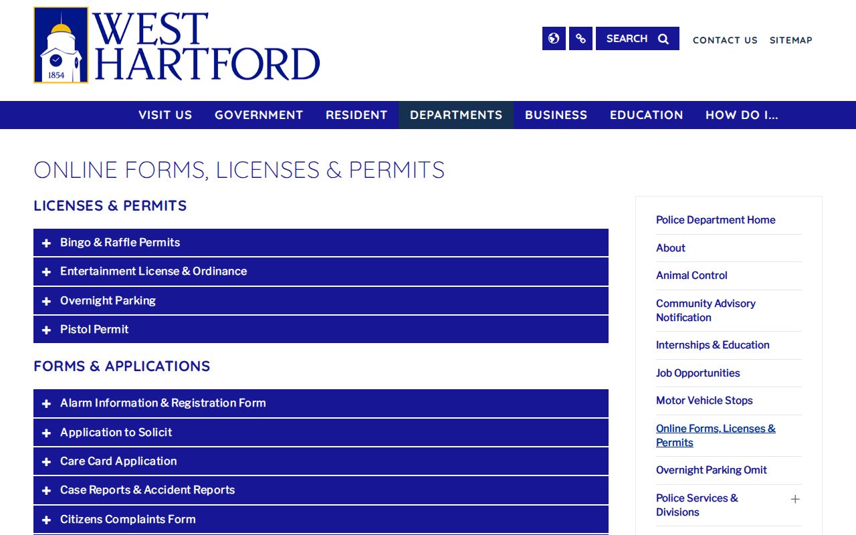Open the How Do I... menu
Image resolution: width=856 pixels, height=535 pixels.
point(742,115)
